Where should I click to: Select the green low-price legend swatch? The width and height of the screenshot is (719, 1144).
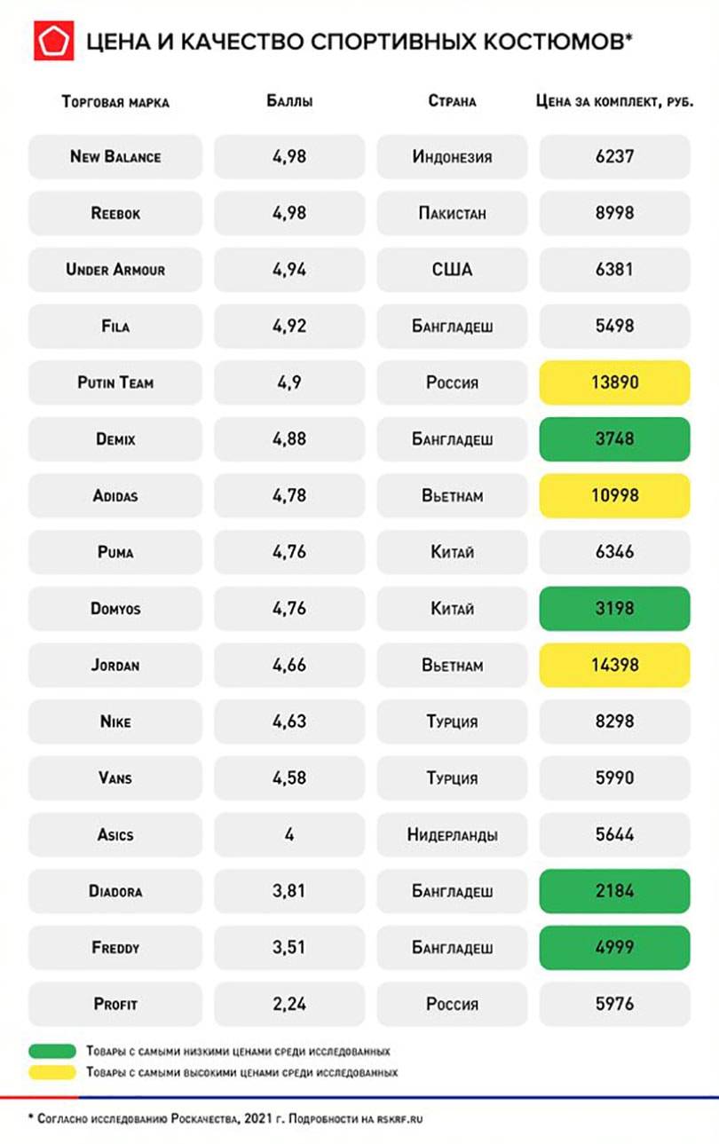click(x=52, y=1052)
